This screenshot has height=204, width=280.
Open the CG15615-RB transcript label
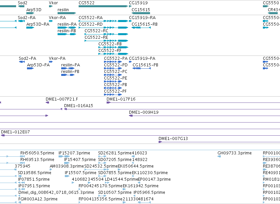click(145, 24)
